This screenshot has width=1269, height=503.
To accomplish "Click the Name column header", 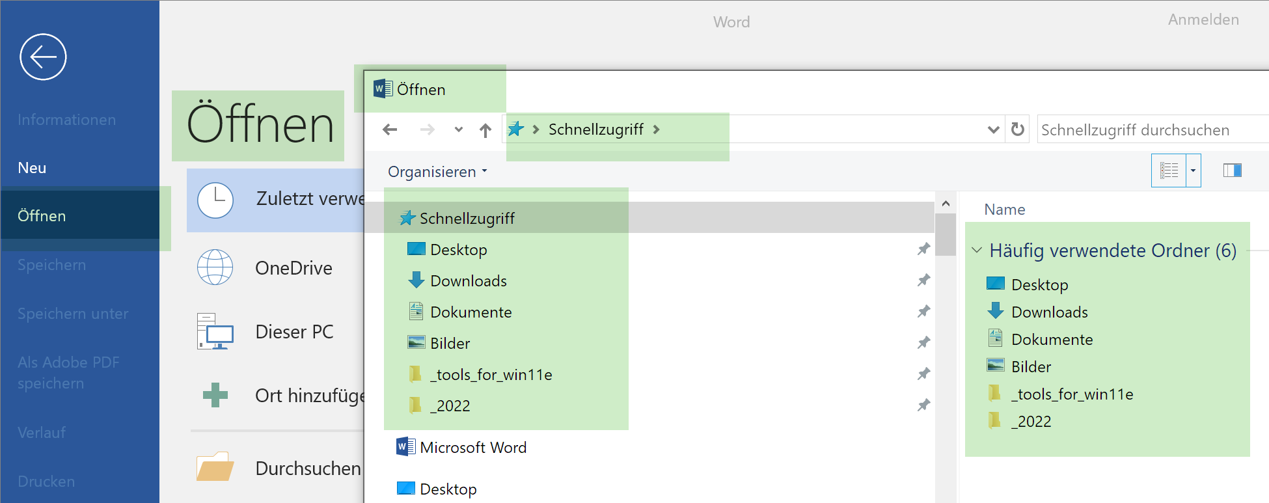I will [x=1005, y=210].
